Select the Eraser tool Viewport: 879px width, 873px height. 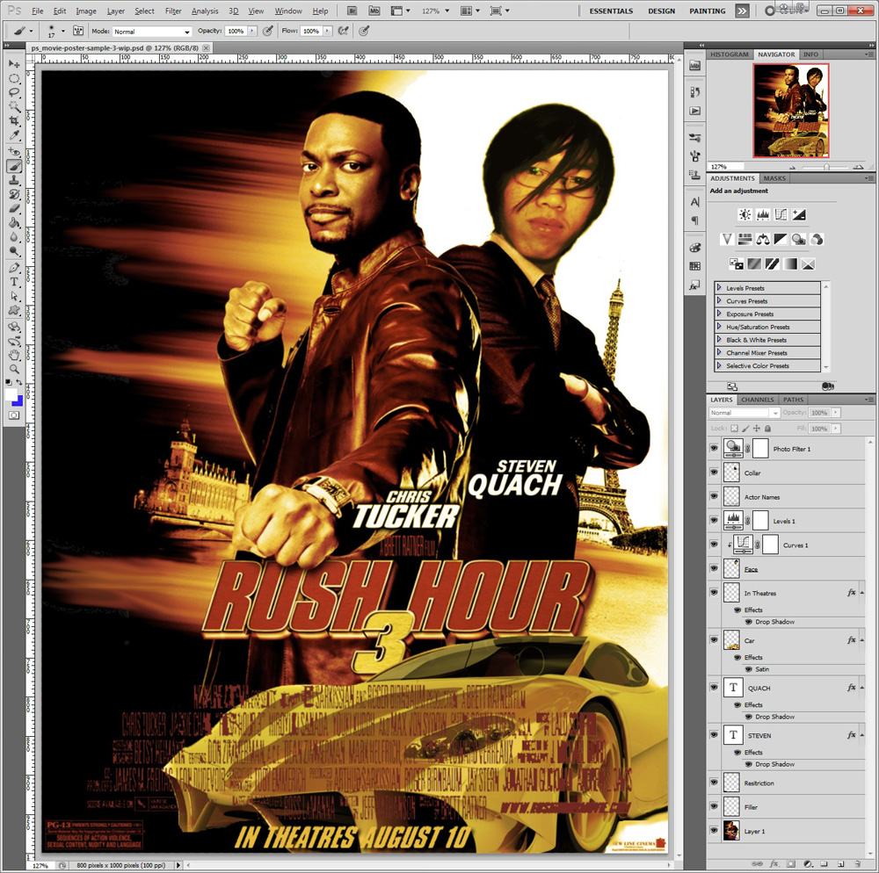coord(14,208)
